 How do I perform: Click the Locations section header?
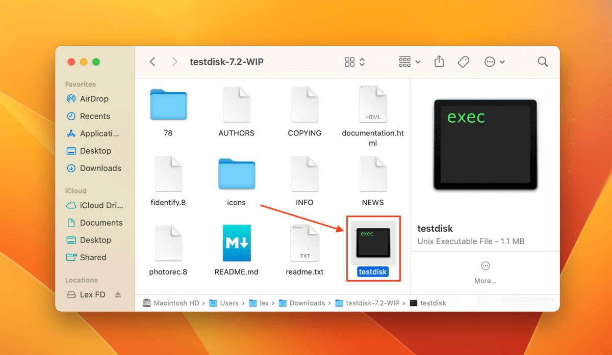point(81,280)
